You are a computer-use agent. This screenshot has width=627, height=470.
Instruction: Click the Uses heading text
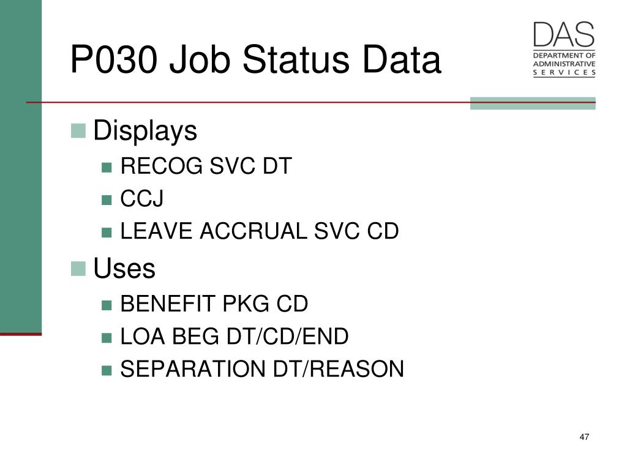point(124,268)
